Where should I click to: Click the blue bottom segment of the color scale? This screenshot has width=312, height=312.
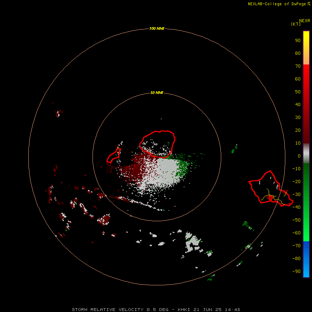click(306, 260)
